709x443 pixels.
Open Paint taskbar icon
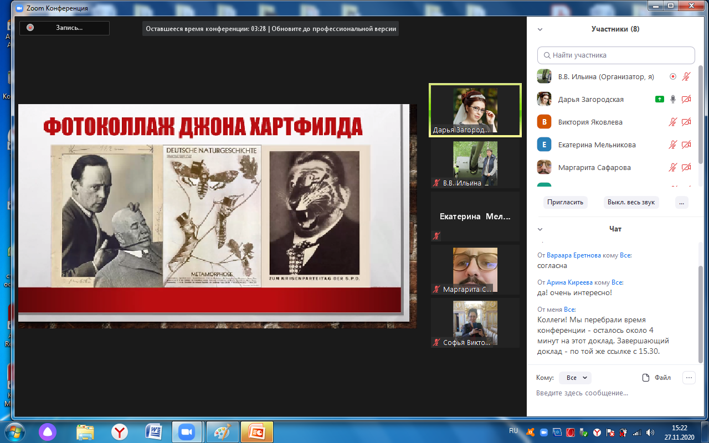(222, 432)
